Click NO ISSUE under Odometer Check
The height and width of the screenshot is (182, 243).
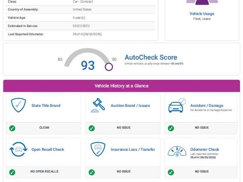tap(202, 172)
